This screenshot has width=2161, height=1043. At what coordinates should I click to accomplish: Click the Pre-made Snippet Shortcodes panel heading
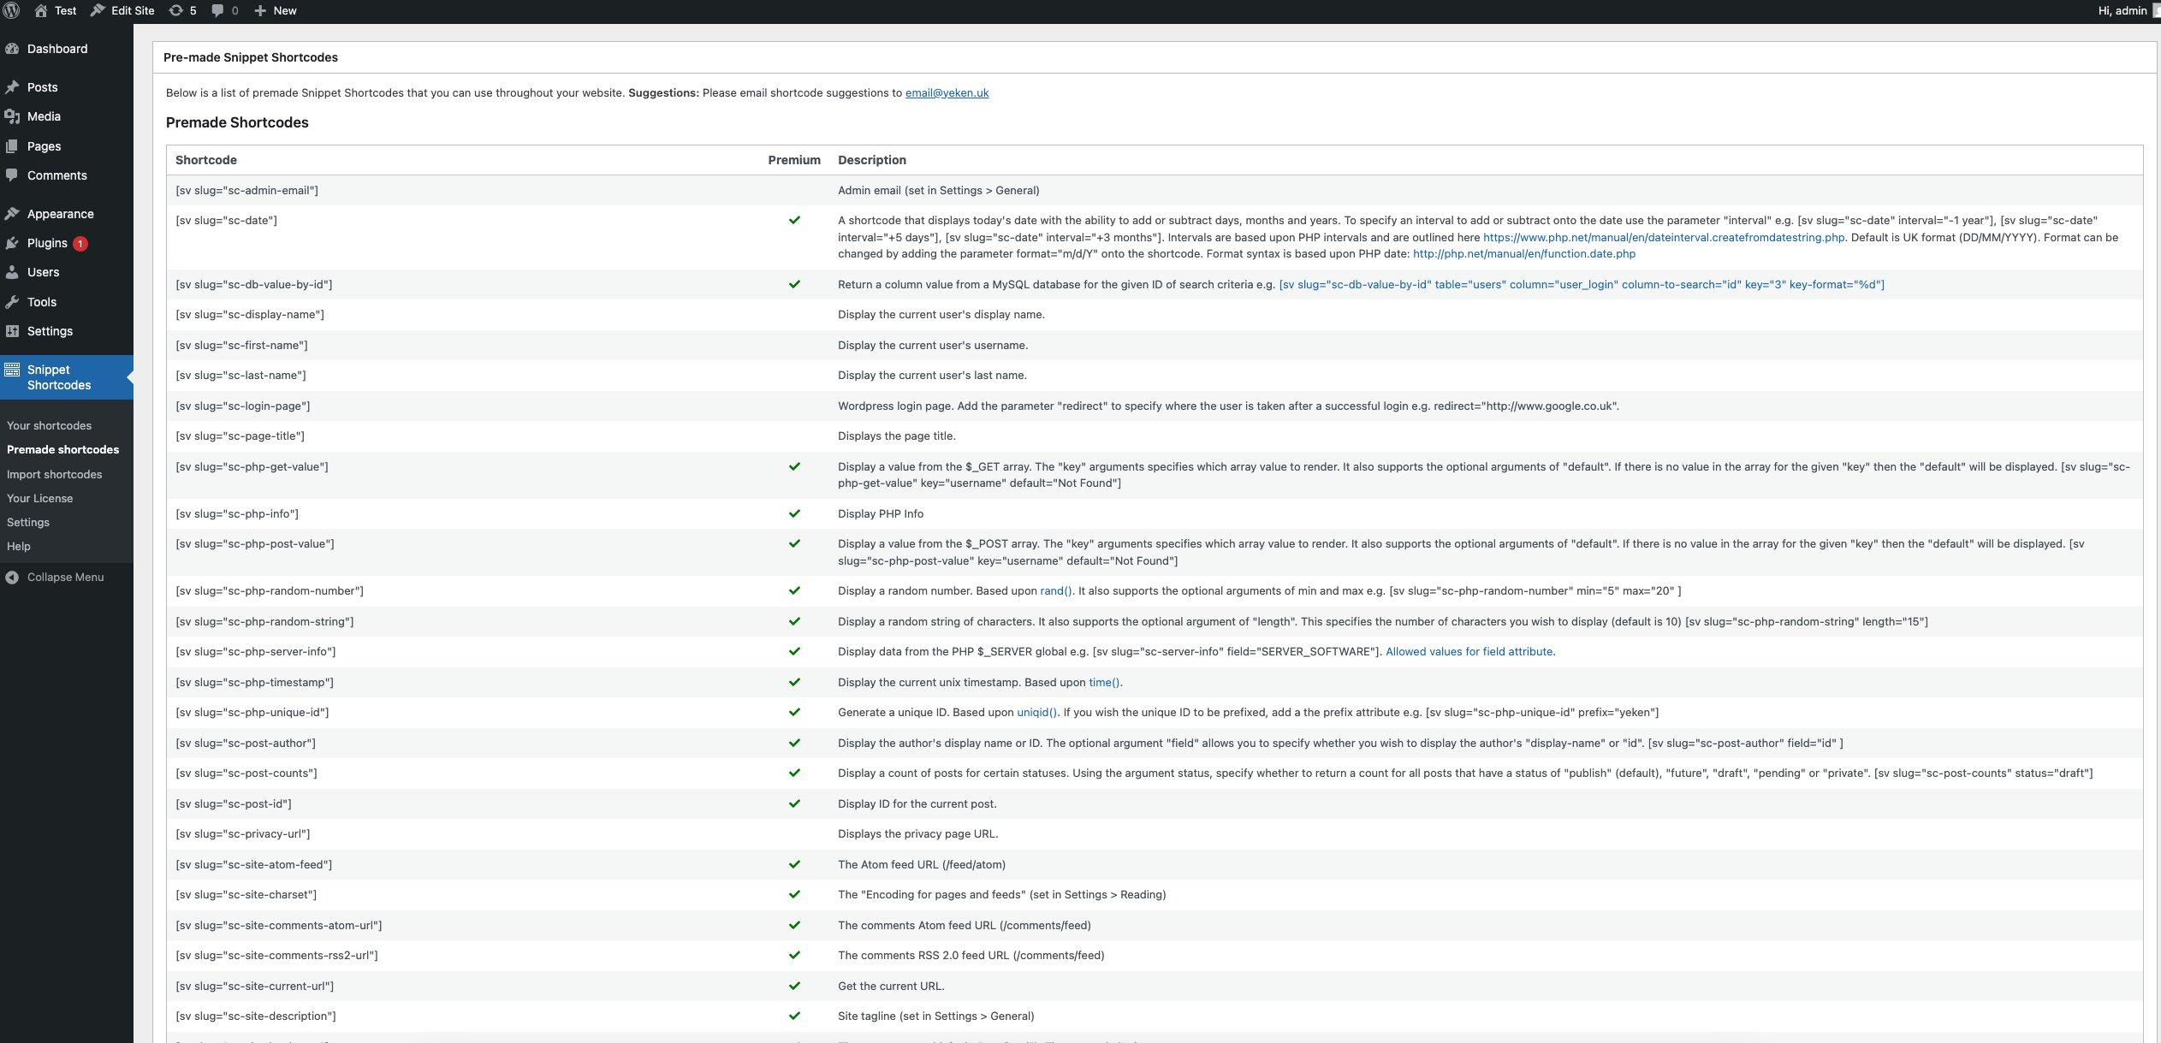(251, 57)
